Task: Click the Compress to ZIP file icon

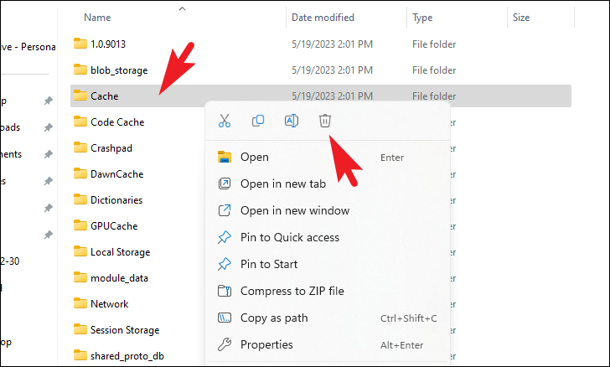Action: click(x=224, y=291)
